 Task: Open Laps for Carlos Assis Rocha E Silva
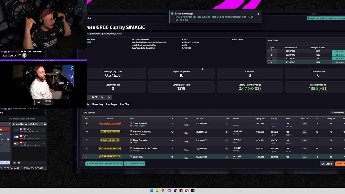tap(305, 149)
